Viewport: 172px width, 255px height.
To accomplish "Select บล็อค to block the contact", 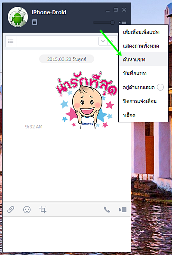I will pos(143,115).
